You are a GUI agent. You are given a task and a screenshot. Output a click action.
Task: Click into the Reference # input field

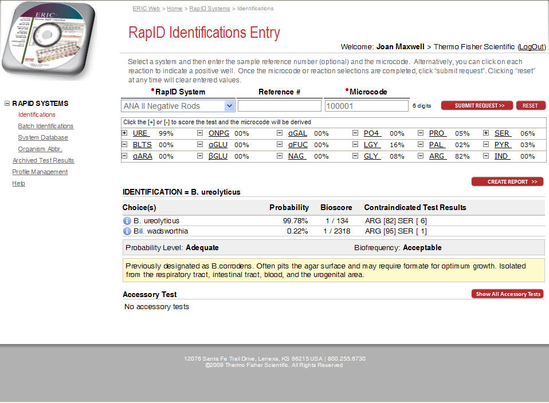[280, 106]
